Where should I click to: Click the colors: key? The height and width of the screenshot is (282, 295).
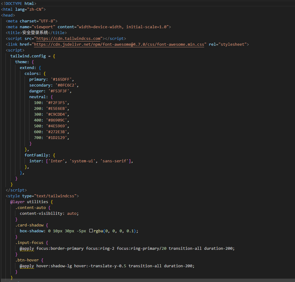(33, 74)
